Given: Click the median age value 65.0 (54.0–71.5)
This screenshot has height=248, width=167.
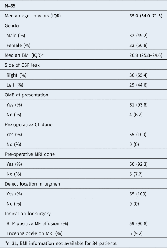Looking at the screenshot, I should pyautogui.click(x=146, y=16).
